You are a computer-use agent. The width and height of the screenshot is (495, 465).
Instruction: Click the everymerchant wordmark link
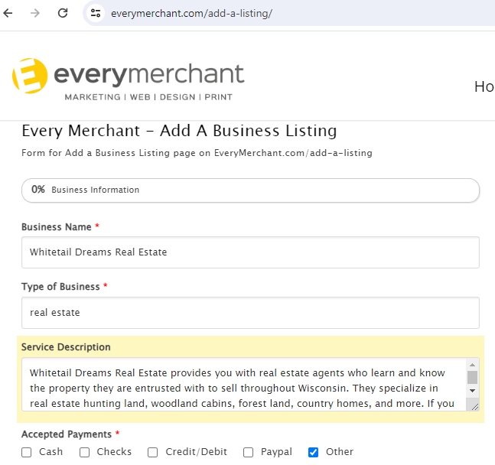click(148, 75)
